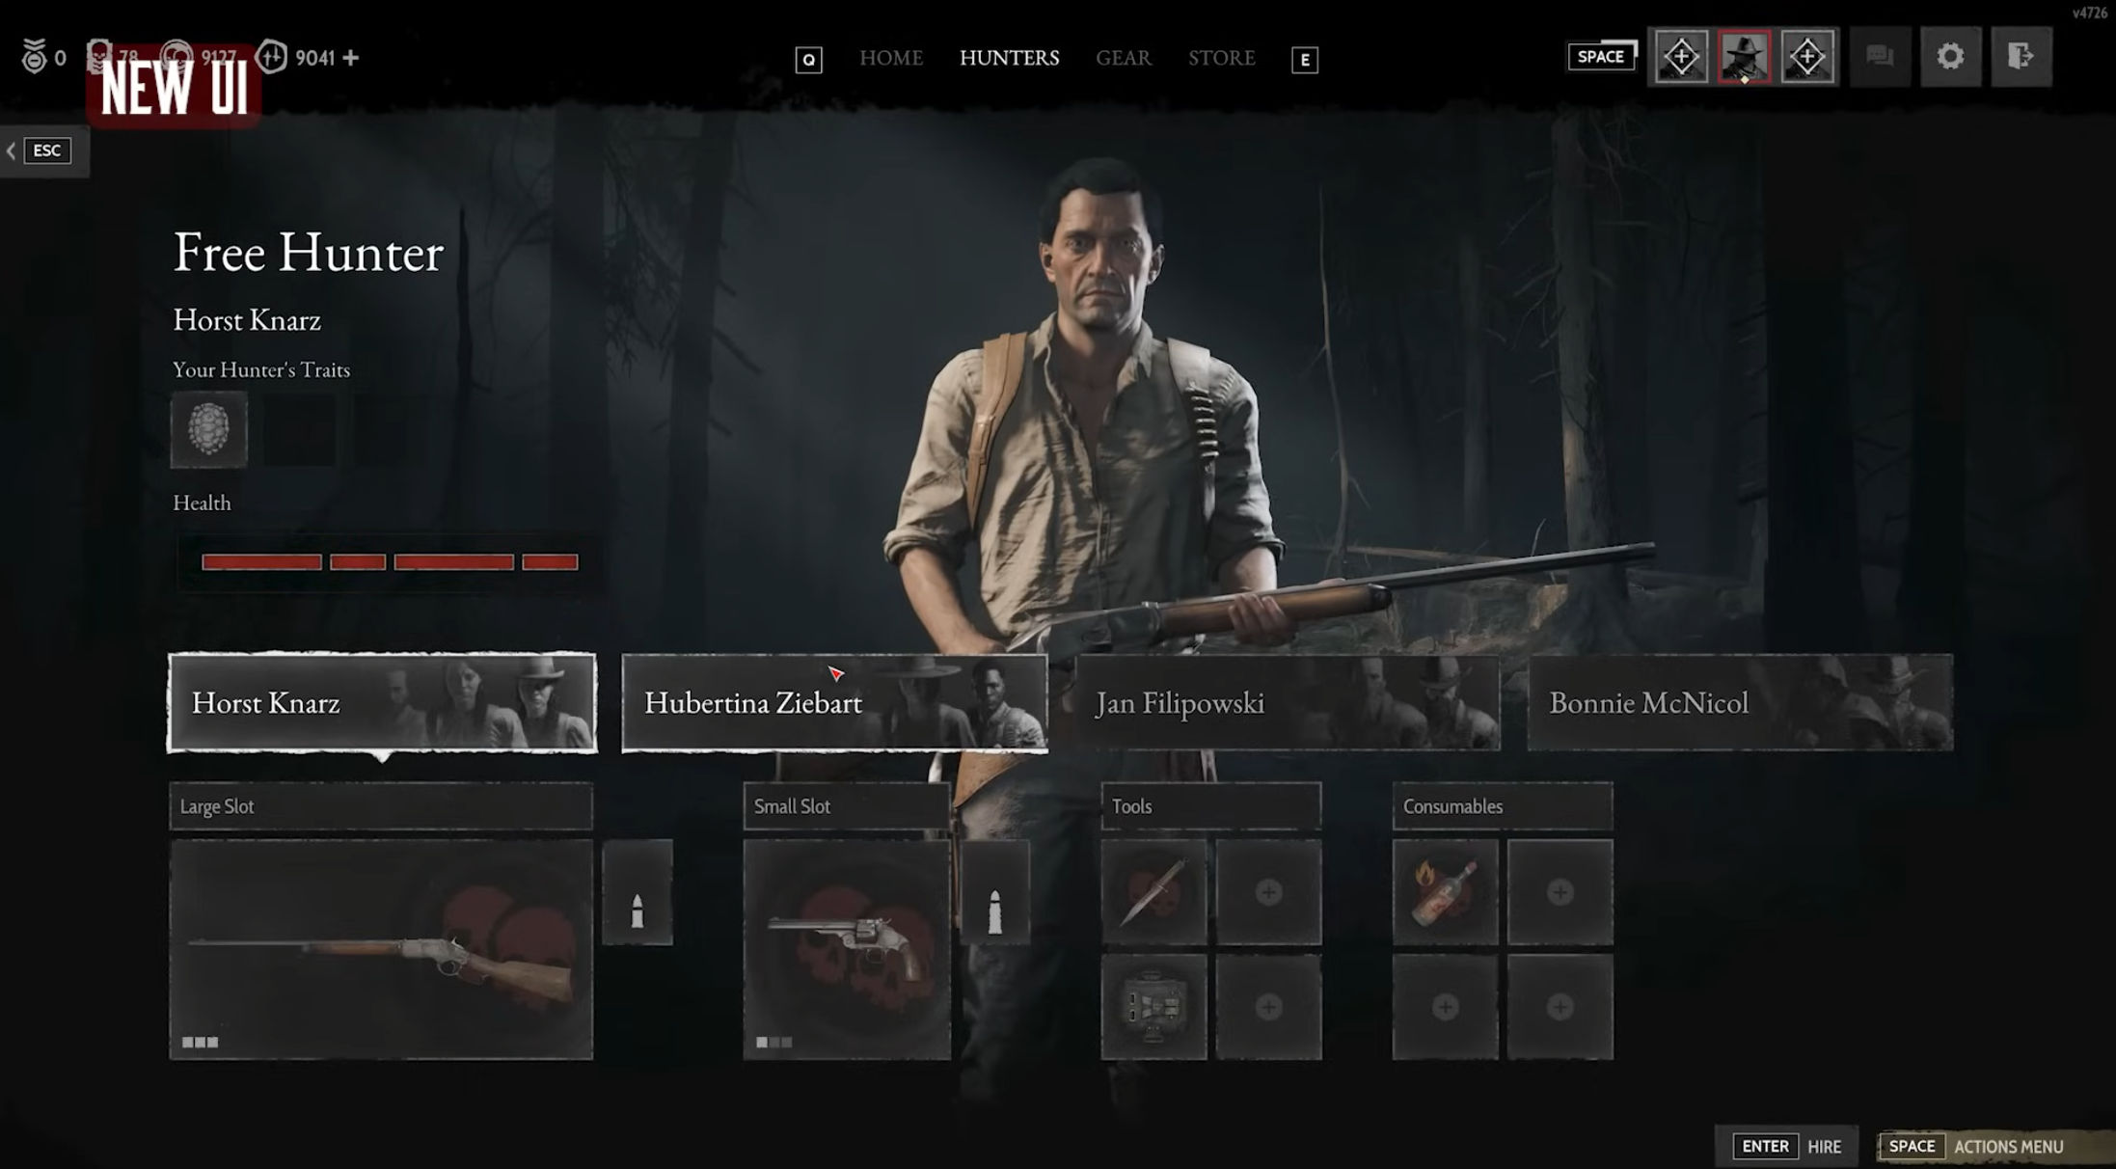Add a tool to the upper empty slot
This screenshot has width=2116, height=1169.
click(1268, 892)
